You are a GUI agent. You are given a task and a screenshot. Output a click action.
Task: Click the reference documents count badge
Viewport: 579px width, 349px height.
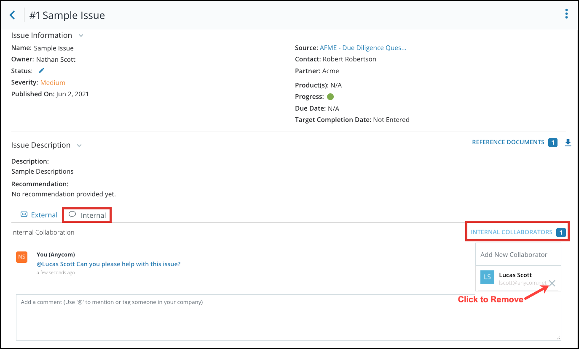pos(553,143)
